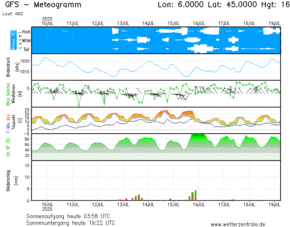Click "10JUL" on the top date axis
The height and width of the screenshot is (227, 290).
pos(47,23)
